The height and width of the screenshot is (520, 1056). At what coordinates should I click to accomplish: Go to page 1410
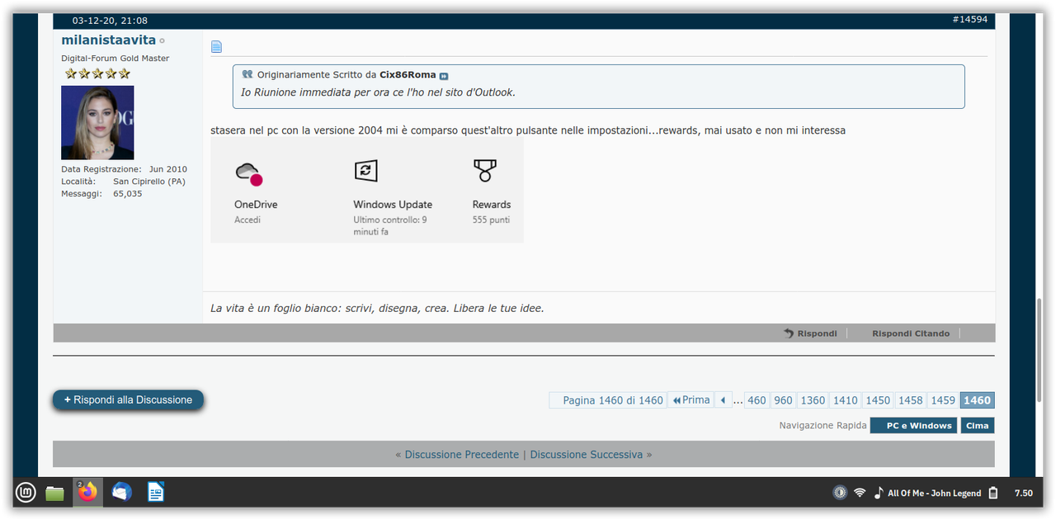click(x=845, y=400)
